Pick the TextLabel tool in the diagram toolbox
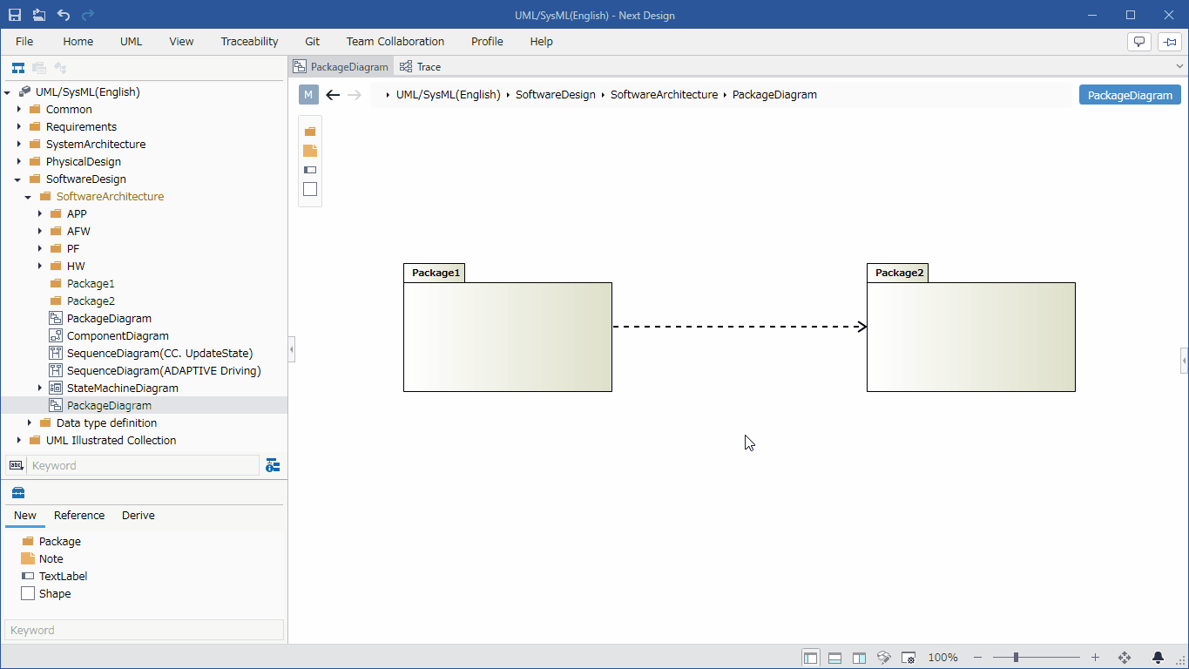Image resolution: width=1189 pixels, height=669 pixels. point(310,170)
